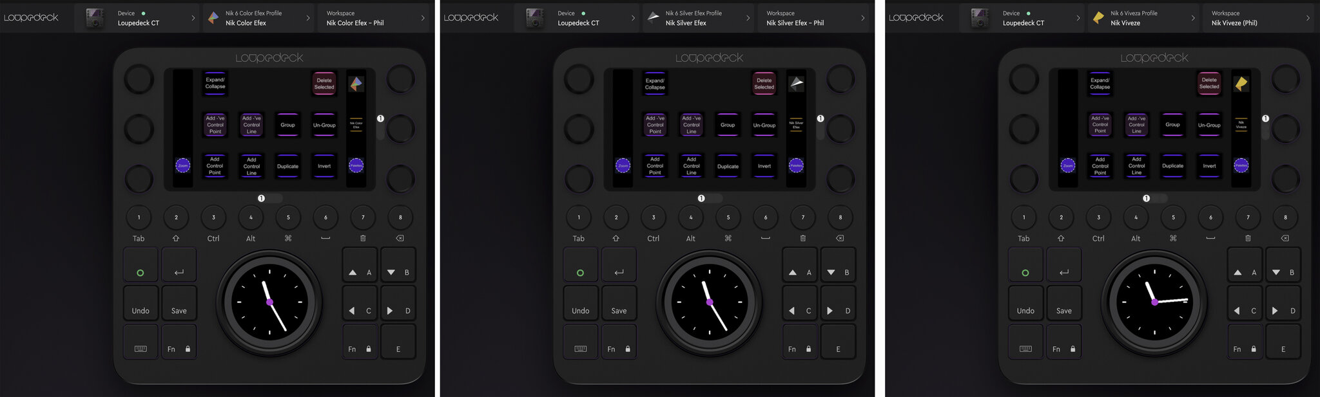1320x397 pixels.
Task: Toggle the right Fn lock button in the Viveza panel
Action: [x=1245, y=349]
